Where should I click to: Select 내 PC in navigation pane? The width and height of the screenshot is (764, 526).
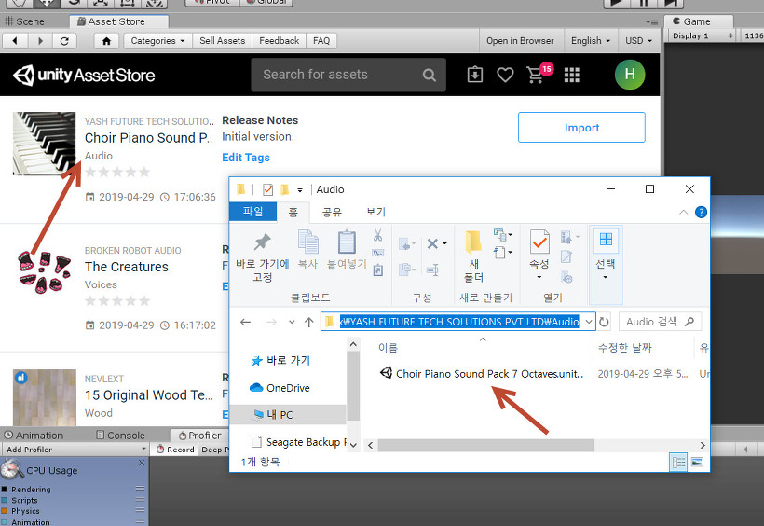(x=288, y=415)
